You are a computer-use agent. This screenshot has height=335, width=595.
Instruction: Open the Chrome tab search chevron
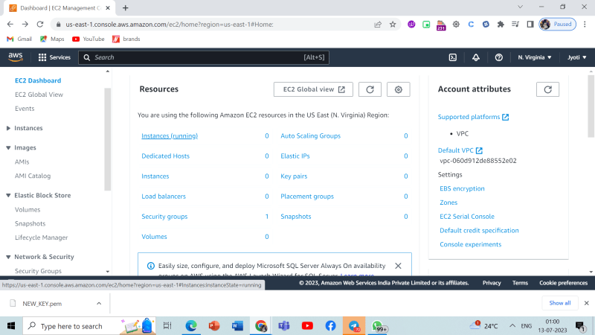click(520, 7)
